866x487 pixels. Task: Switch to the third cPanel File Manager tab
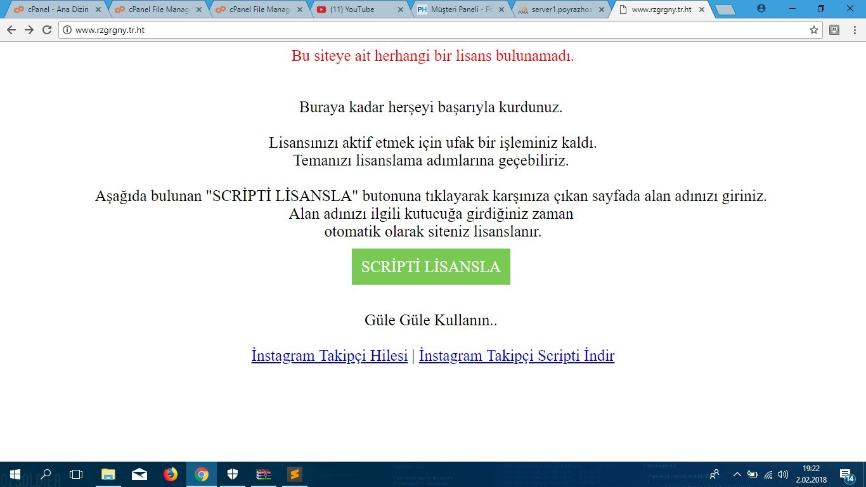click(259, 10)
